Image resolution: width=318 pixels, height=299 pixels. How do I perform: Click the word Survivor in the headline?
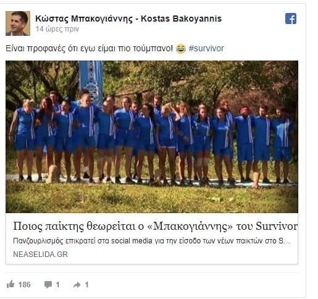click(277, 226)
